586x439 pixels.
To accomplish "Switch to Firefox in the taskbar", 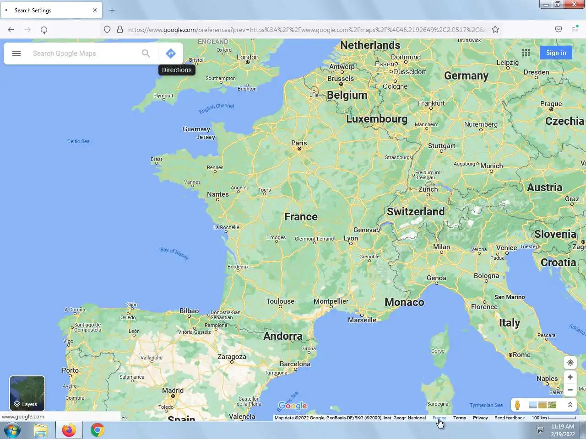I will click(x=69, y=430).
